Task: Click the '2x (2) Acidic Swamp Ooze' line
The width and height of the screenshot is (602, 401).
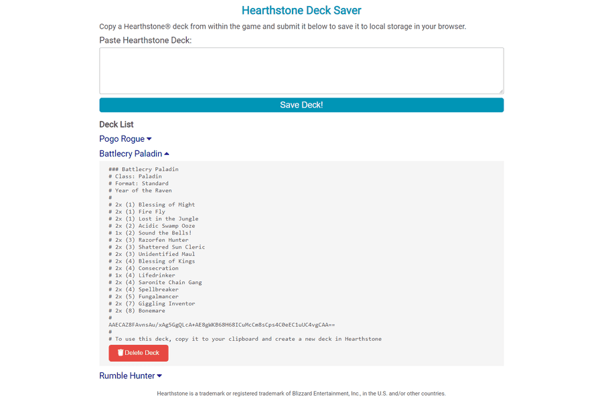Action: coord(151,226)
